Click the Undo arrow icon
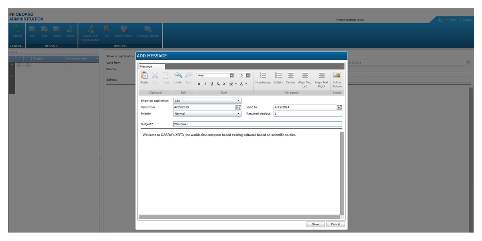This screenshot has height=241, width=482. pyautogui.click(x=178, y=76)
